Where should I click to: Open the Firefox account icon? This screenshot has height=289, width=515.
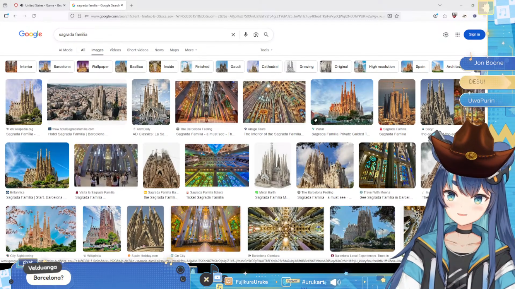pos(436,16)
